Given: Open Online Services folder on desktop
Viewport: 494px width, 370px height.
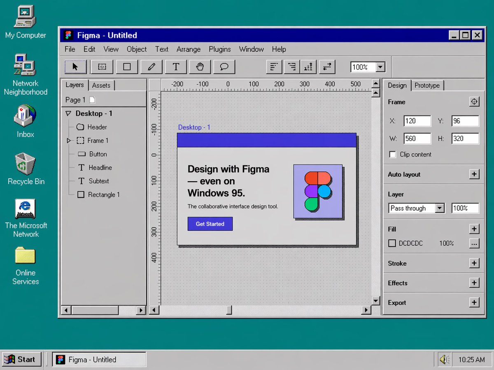Looking at the screenshot, I should pyautogui.click(x=25, y=256).
